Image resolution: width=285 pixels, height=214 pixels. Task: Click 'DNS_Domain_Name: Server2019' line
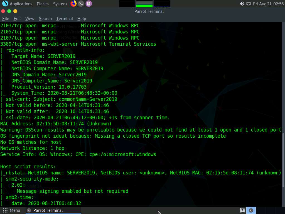[x=49, y=75]
